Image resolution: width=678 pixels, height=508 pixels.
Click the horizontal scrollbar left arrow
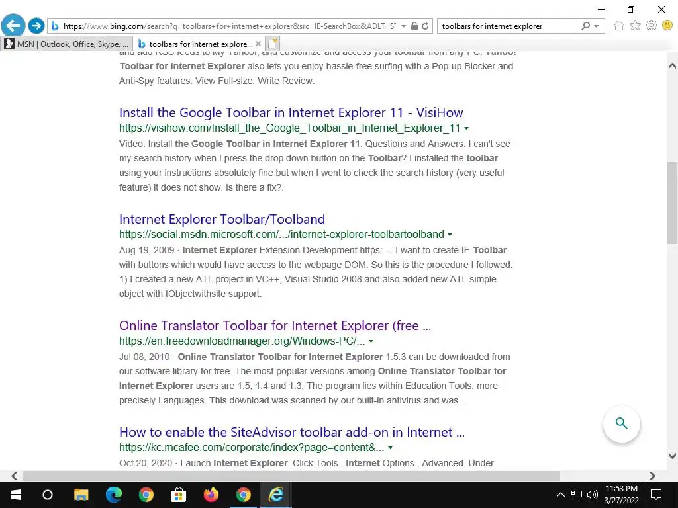coord(15,476)
